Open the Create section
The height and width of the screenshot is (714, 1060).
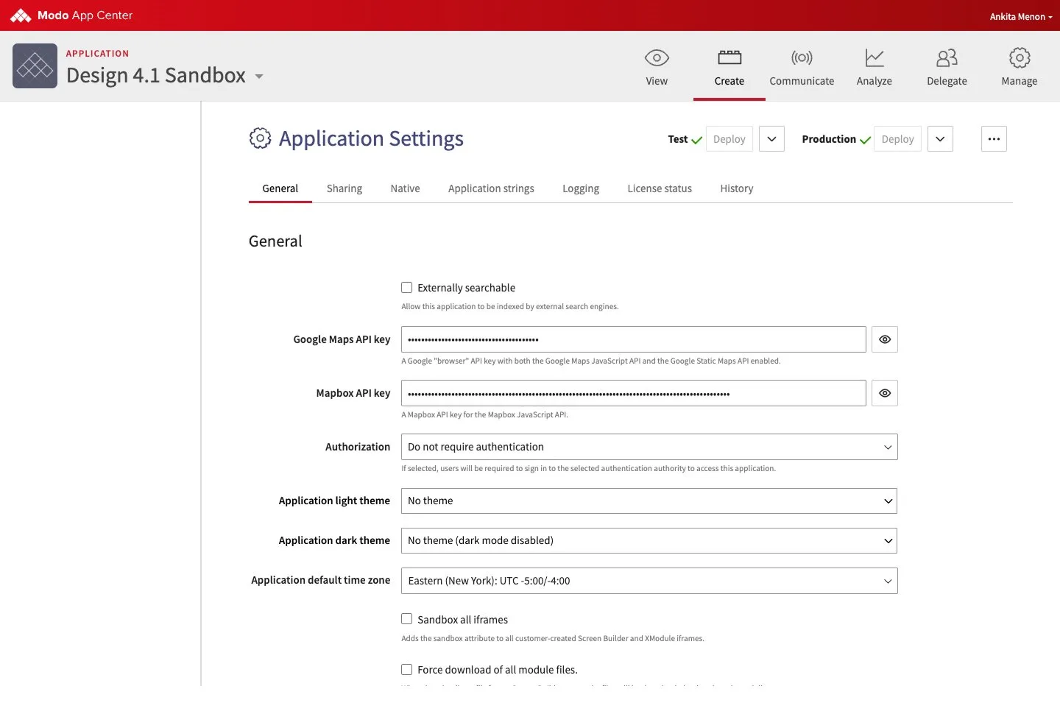coord(729,67)
